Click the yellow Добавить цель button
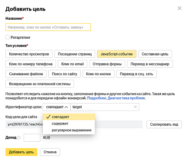Image resolution: width=187 pixels, height=161 pixels. 21,152
